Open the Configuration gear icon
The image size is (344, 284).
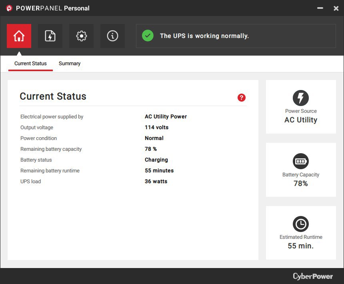pyautogui.click(x=81, y=36)
